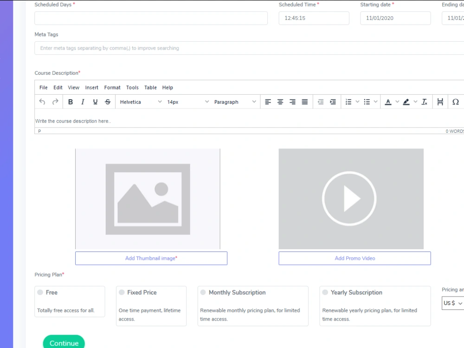Click the editor status bar P element path
Screen dimensions: 464x348
pyautogui.click(x=39, y=131)
